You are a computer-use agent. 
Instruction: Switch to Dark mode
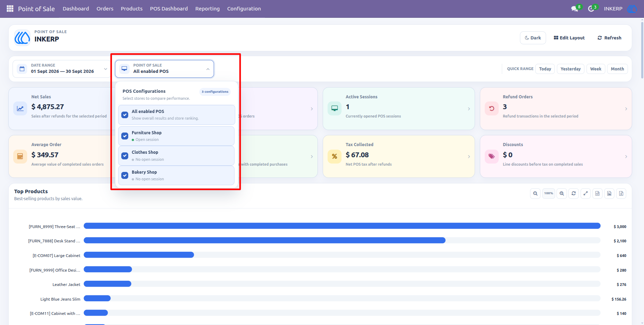point(533,38)
